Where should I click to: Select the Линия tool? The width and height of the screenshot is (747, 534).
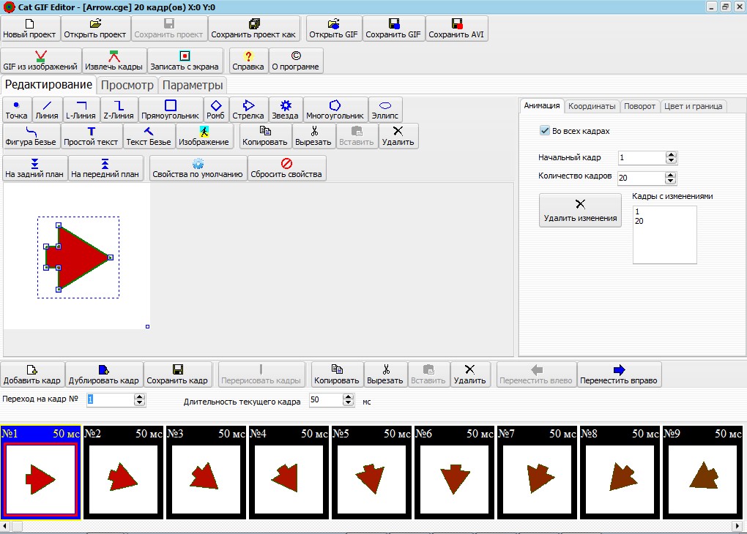coord(47,110)
